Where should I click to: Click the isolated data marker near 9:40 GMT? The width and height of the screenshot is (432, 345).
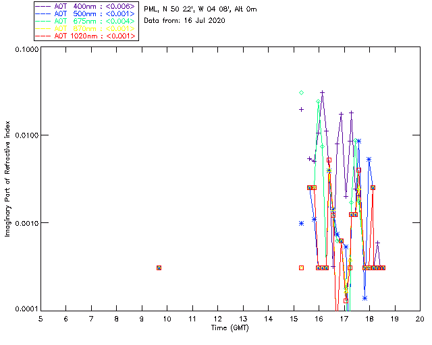[159, 268]
